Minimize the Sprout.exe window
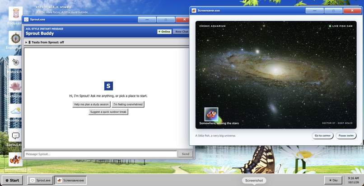364x186 pixels. pyautogui.click(x=147, y=19)
